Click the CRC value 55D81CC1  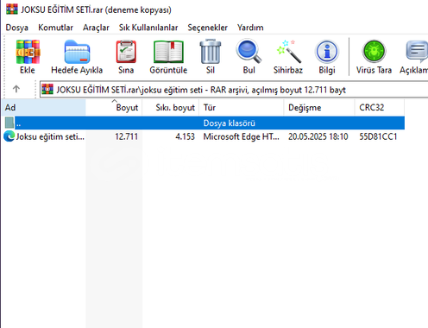coord(378,136)
